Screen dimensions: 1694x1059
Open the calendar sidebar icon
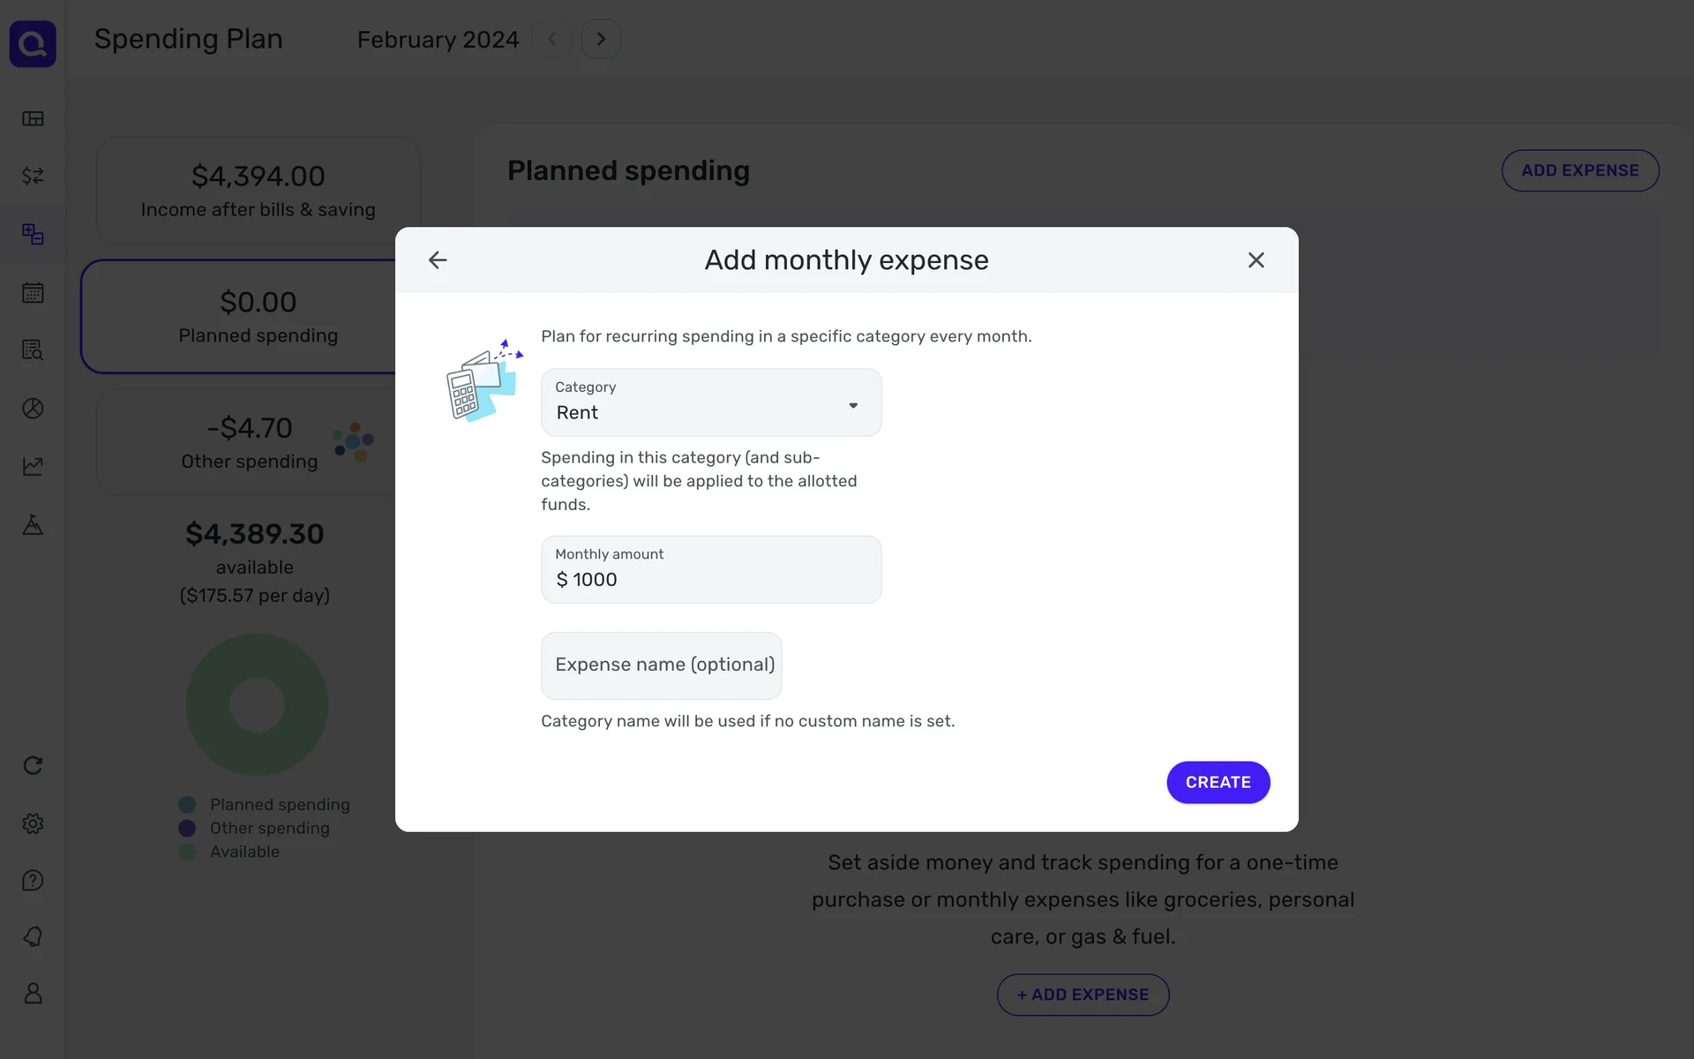[33, 293]
